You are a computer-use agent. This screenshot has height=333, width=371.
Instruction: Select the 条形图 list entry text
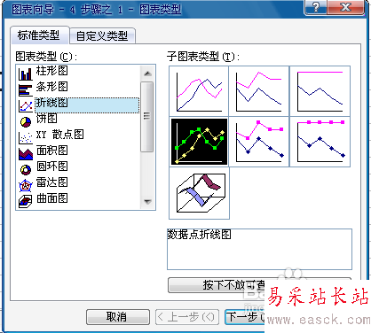point(52,87)
